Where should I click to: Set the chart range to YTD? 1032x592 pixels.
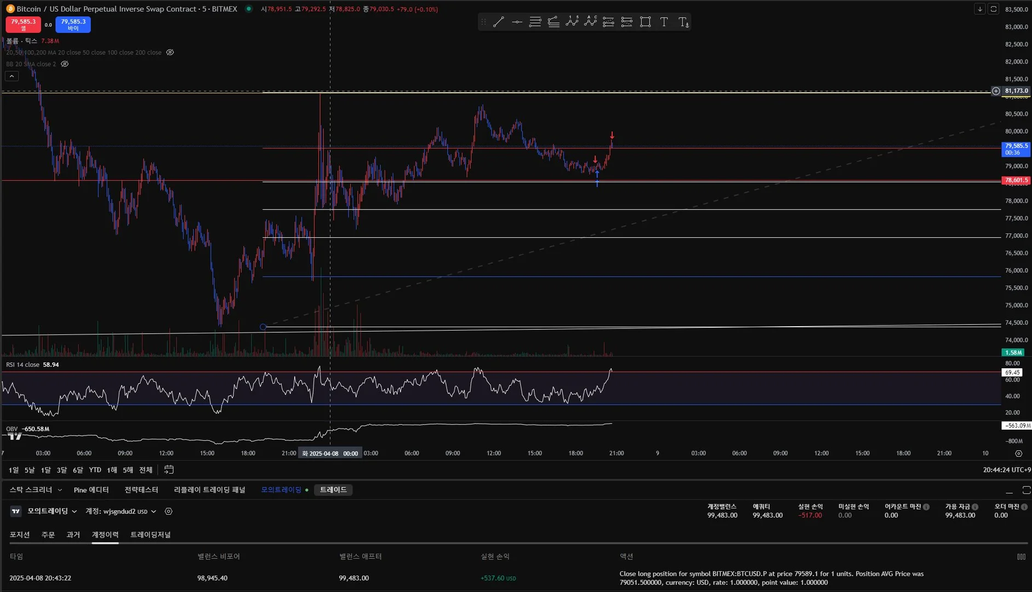click(x=95, y=470)
